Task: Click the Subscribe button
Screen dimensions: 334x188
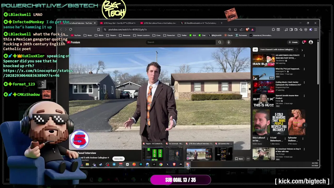Action: [x=118, y=159]
